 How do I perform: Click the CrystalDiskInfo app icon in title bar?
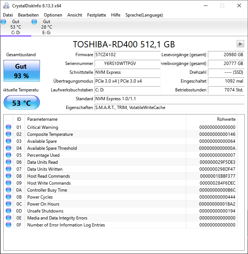[6, 6]
